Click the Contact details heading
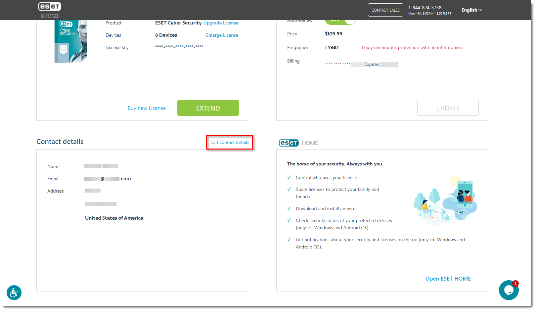This screenshot has height=311, width=536. pyautogui.click(x=60, y=142)
